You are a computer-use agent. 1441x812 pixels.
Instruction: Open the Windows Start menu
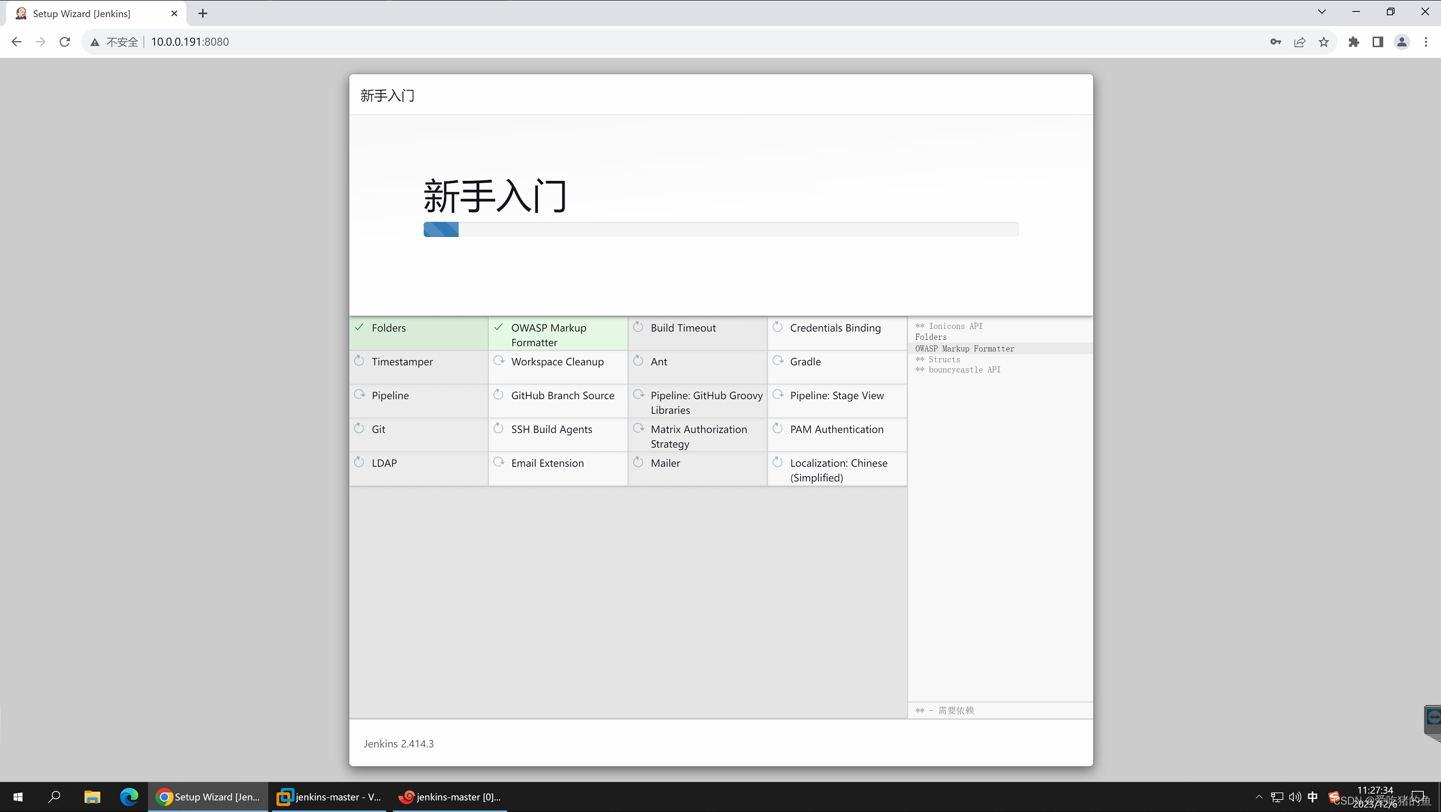[x=18, y=797]
